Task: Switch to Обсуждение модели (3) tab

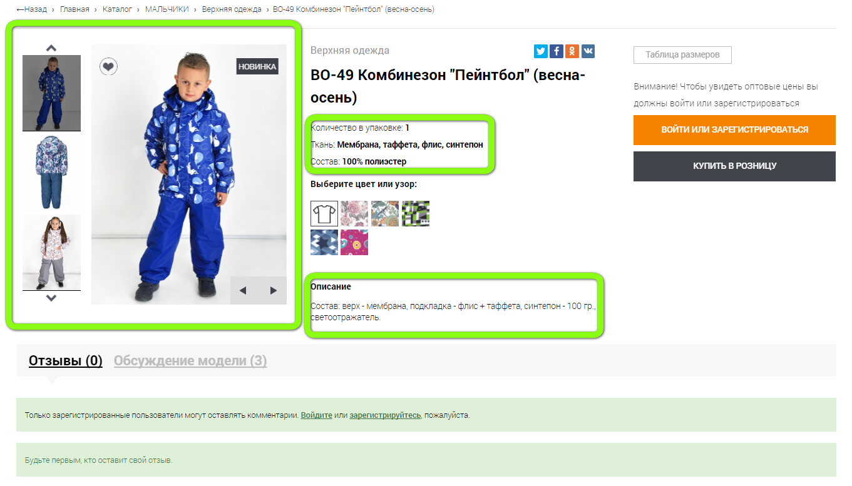Action: tap(190, 361)
